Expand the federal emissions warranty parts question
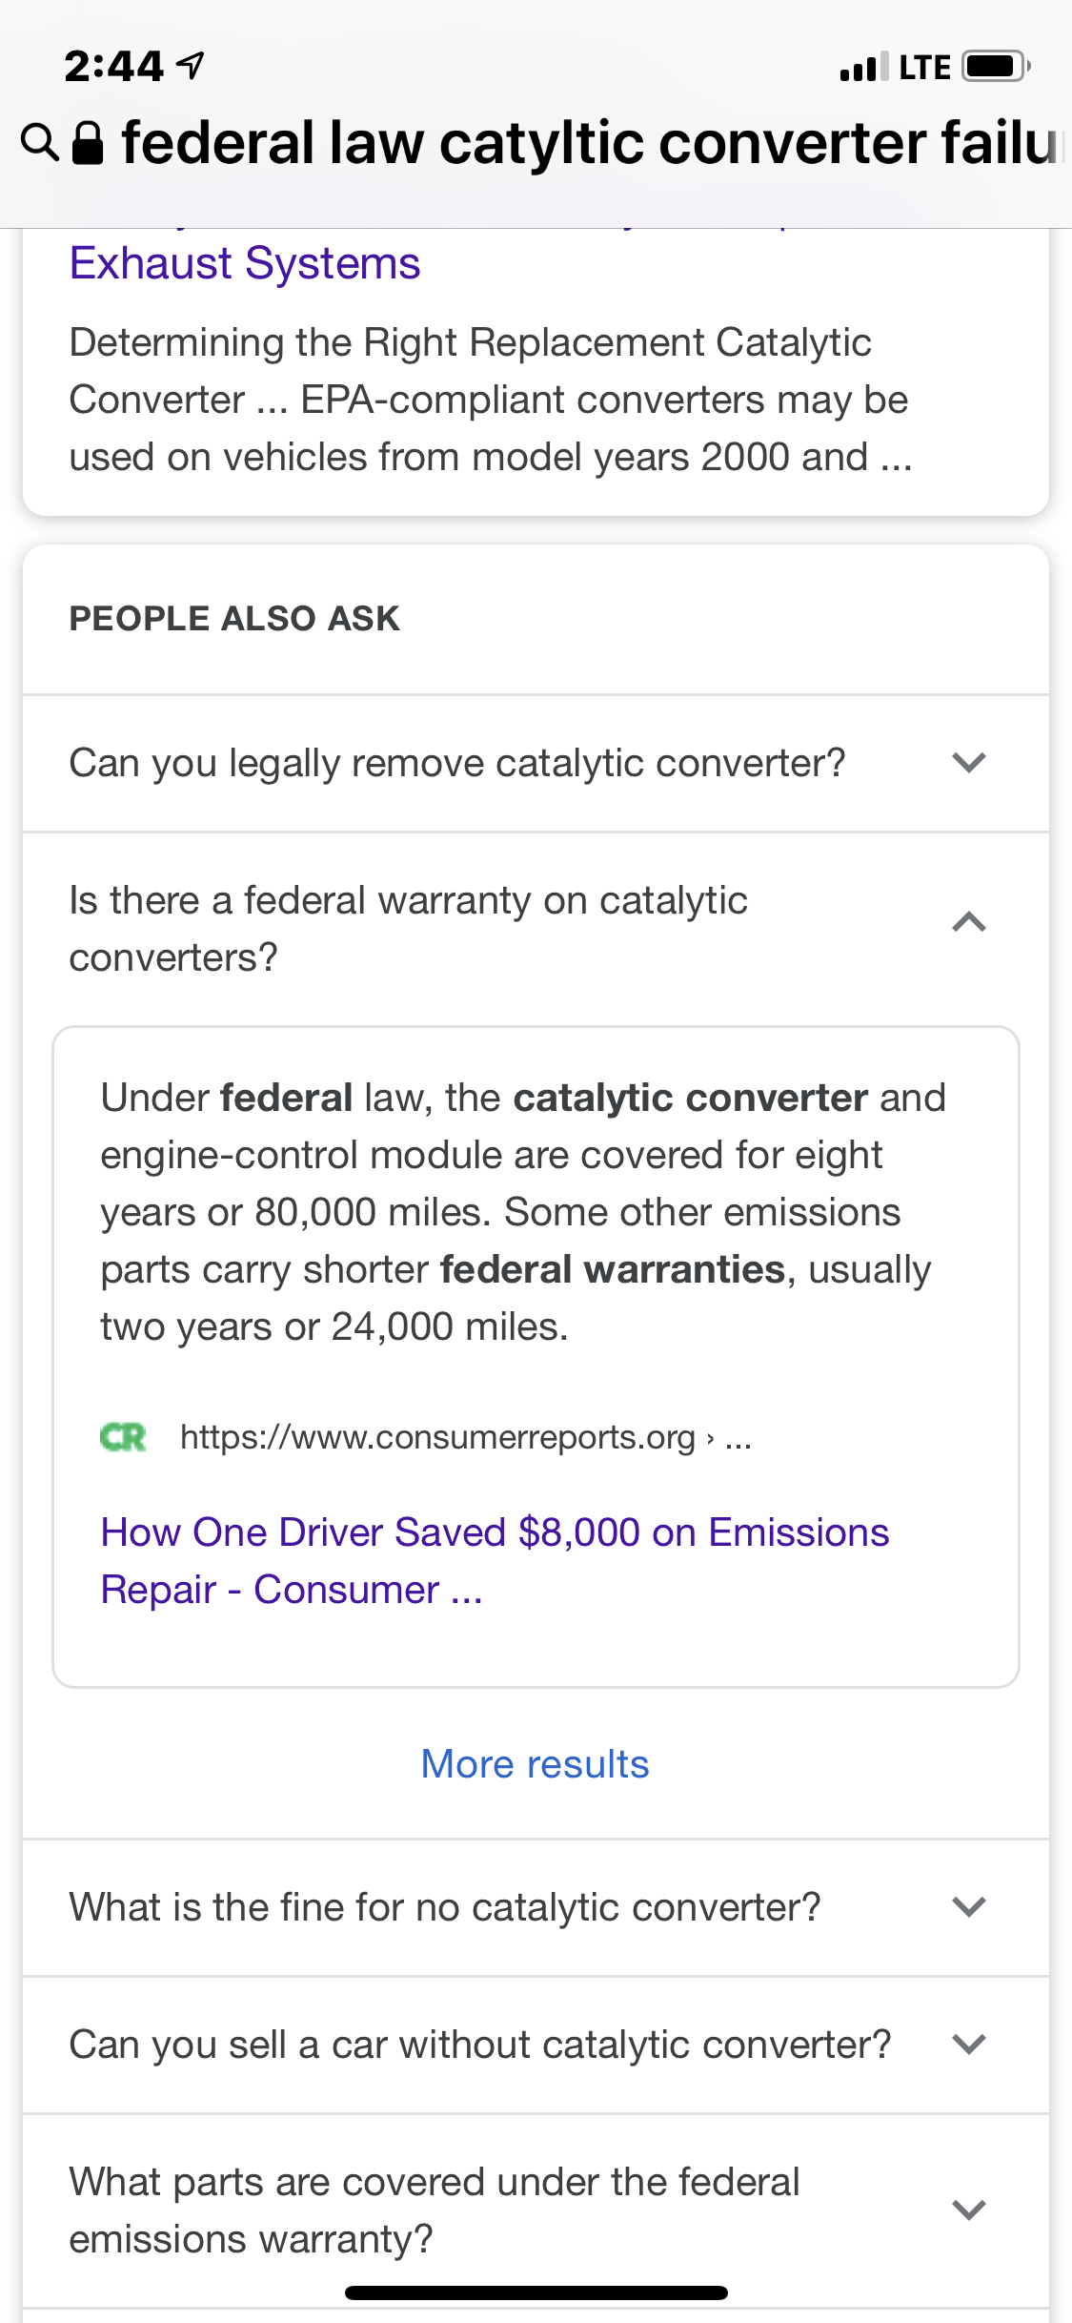Screen dimensions: 1072x2323 [968, 2210]
